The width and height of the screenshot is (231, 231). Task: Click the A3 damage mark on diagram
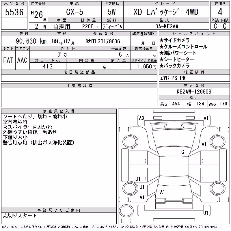point(141,118)
